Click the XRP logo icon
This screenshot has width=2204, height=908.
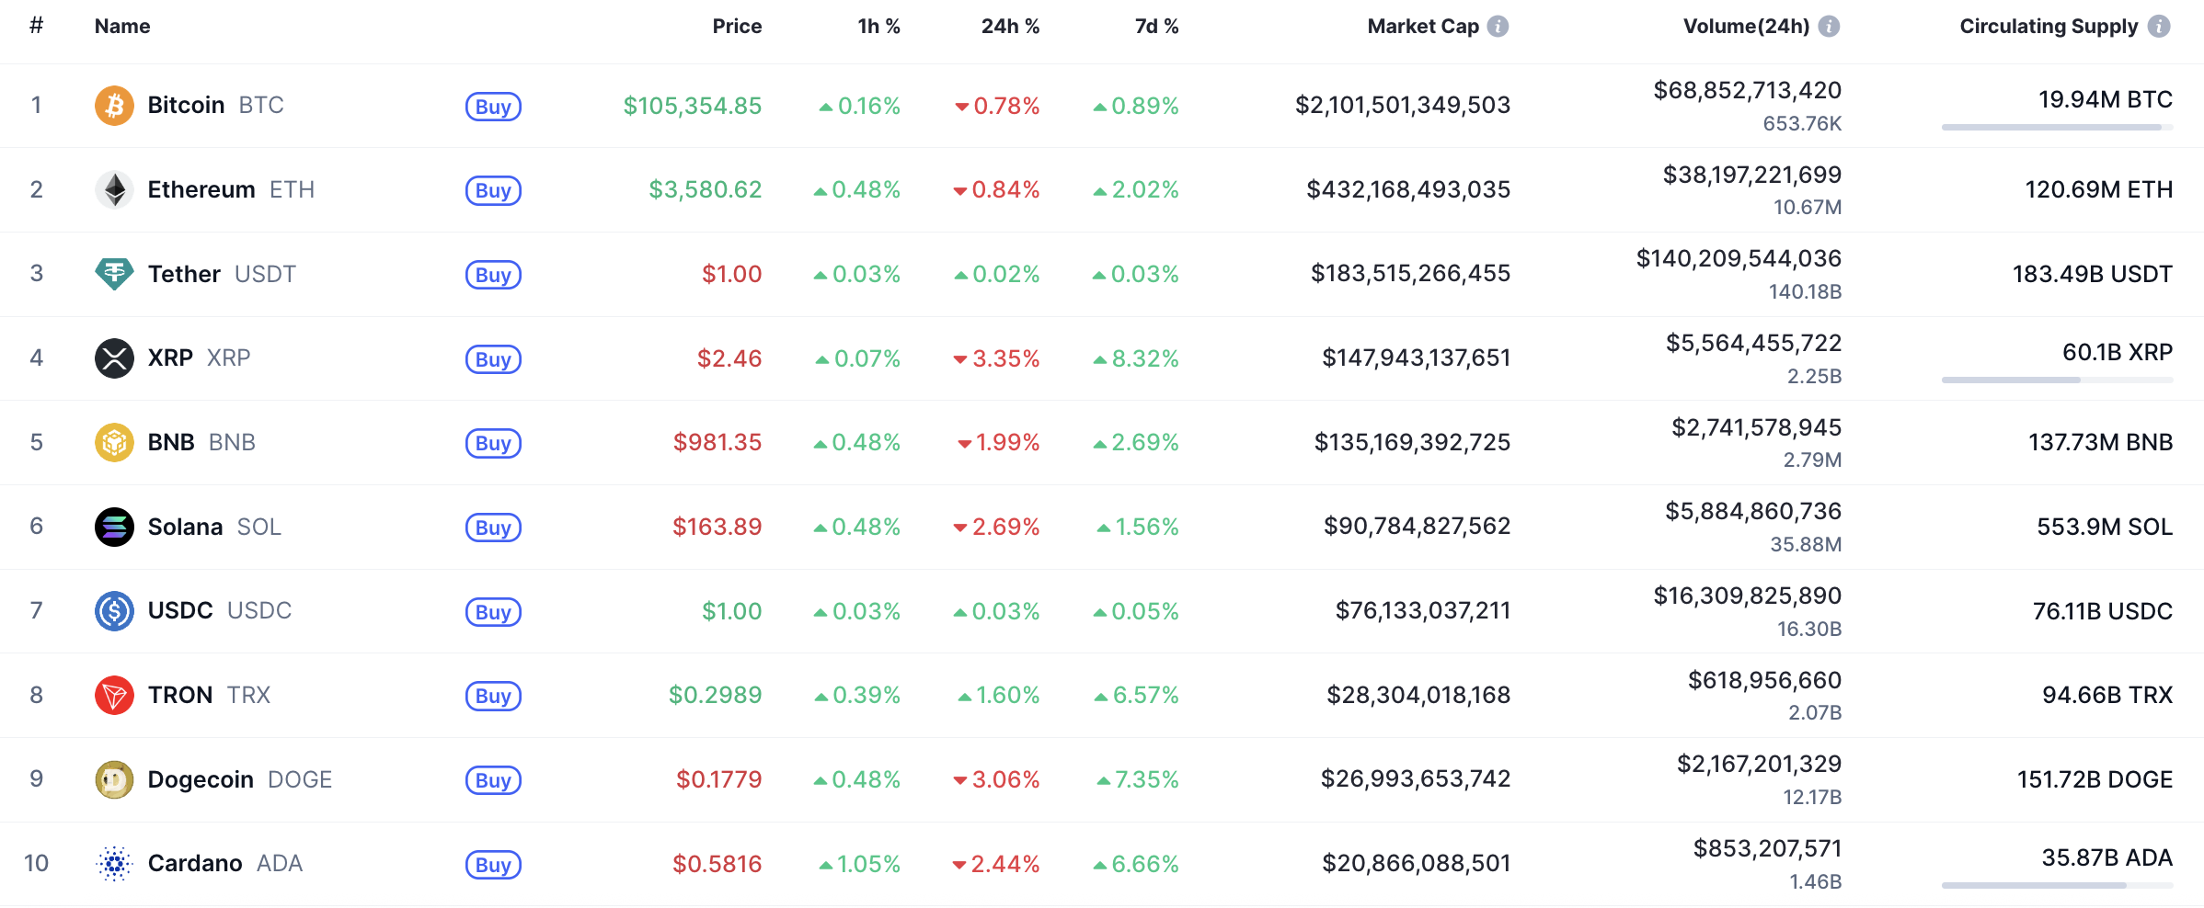coord(114,358)
